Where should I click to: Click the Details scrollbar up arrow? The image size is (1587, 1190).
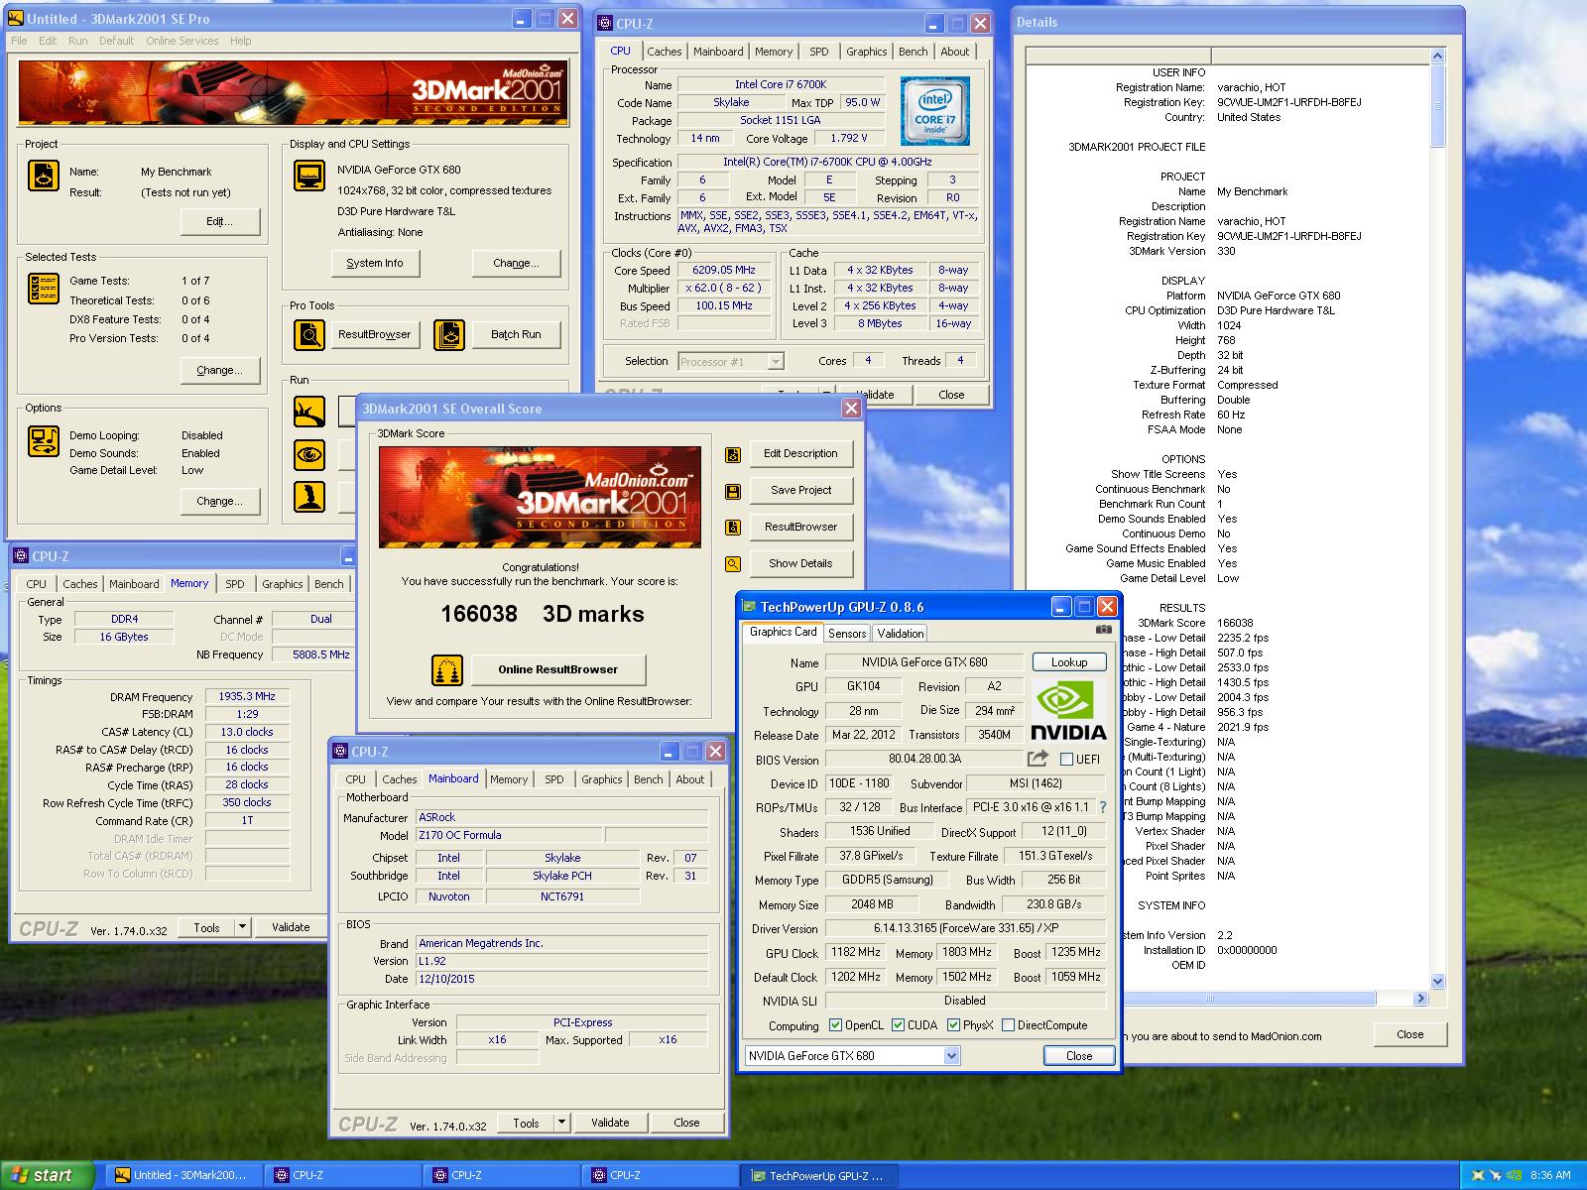(x=1438, y=57)
